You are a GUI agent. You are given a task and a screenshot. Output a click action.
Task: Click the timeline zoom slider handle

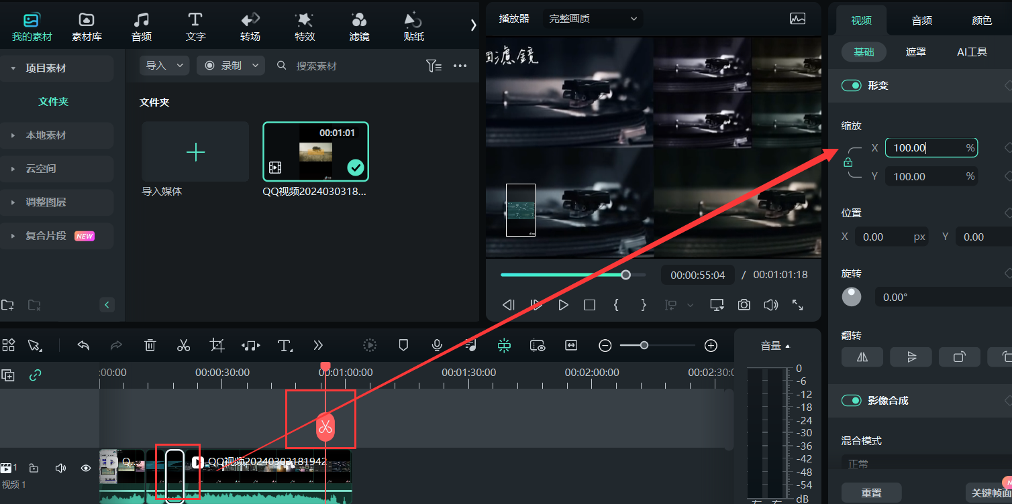(x=644, y=345)
